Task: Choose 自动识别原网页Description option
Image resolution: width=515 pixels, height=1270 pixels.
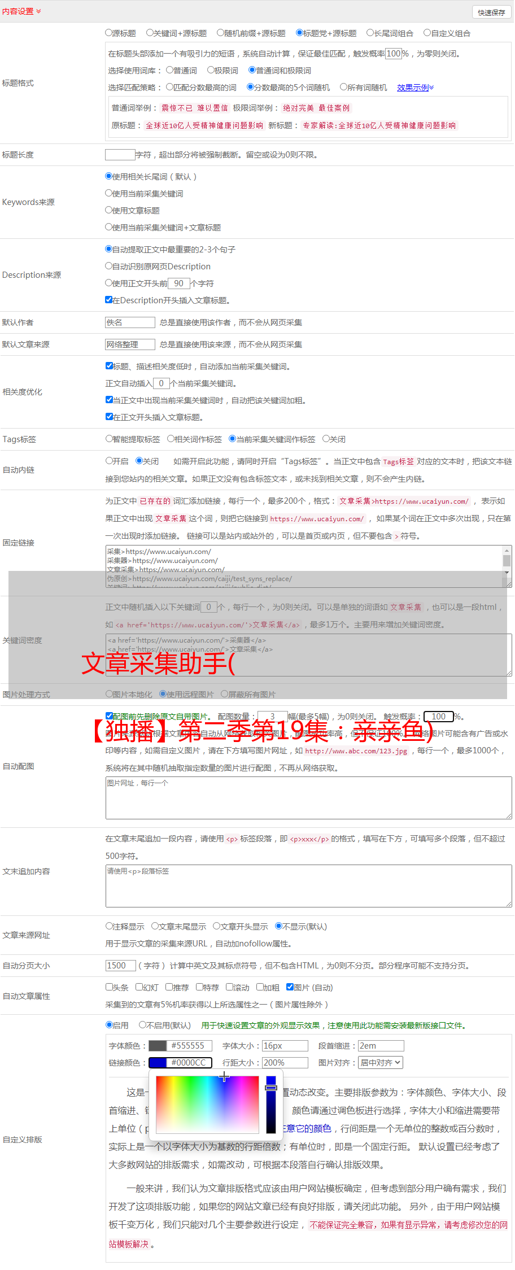Action: pos(108,266)
